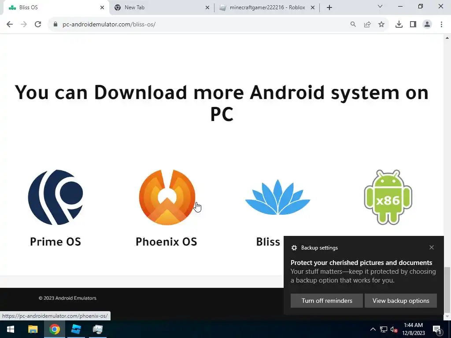Screen dimensions: 451x338
Task: Open the Windows Start menu
Action: pyautogui.click(x=11, y=329)
